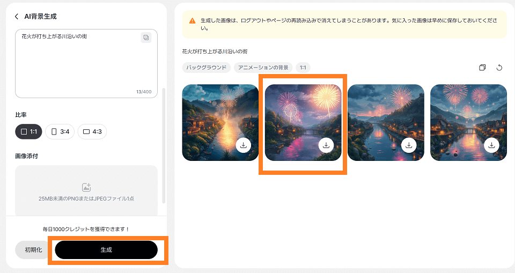Click the back arrow beside AI背景生成
Image resolution: width=515 pixels, height=273 pixels.
pos(17,17)
